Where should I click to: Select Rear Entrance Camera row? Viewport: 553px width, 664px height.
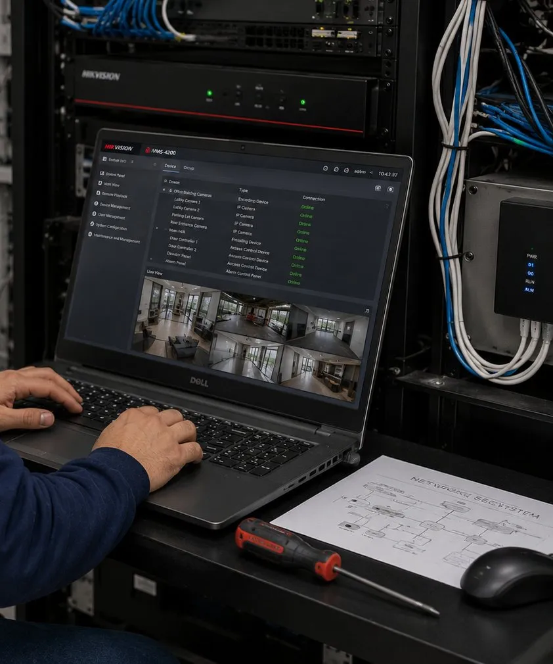188,224
